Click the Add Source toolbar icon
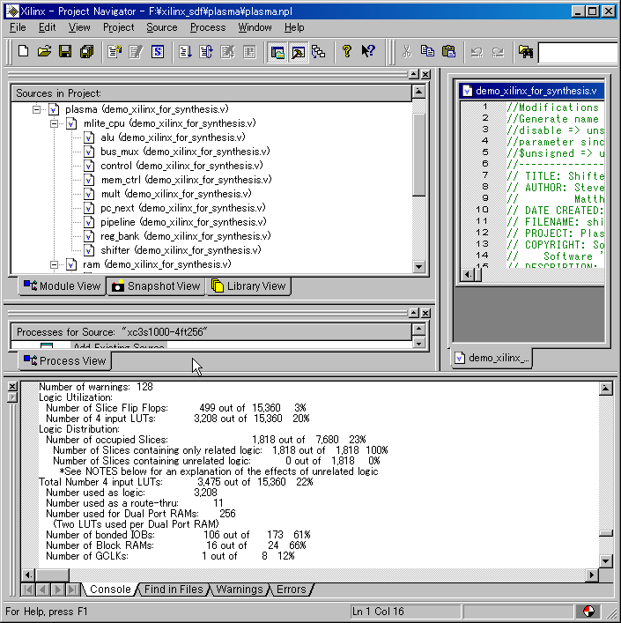This screenshot has height=623, width=621. (x=136, y=52)
